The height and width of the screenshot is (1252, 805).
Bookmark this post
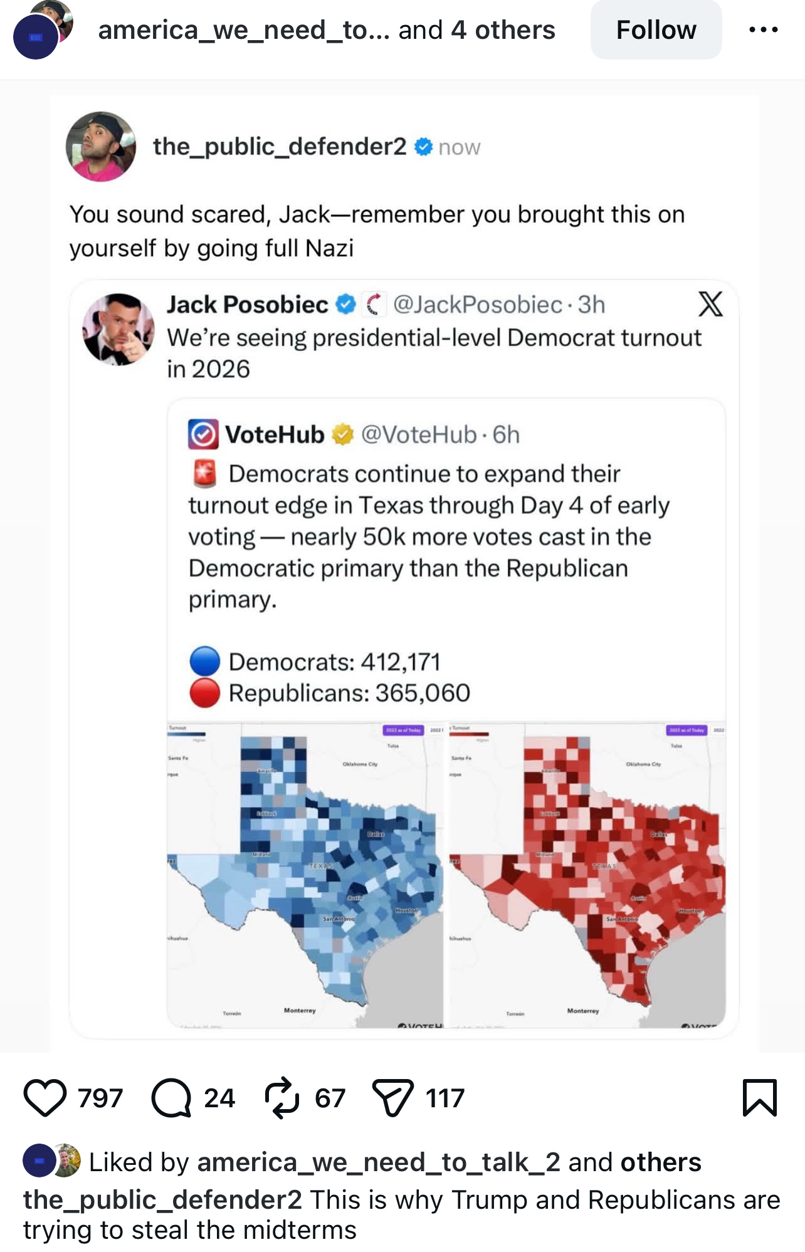tap(759, 1098)
